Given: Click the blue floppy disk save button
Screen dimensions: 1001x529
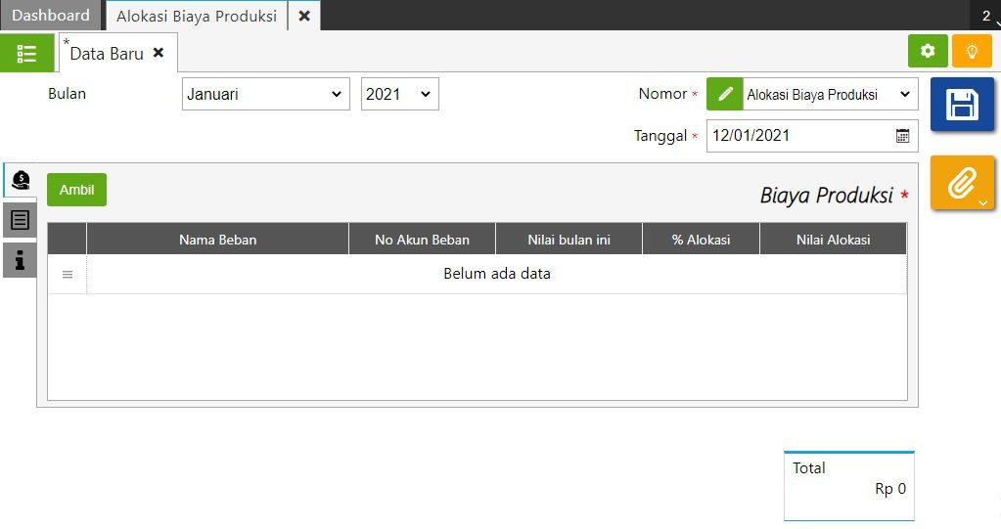Looking at the screenshot, I should [x=961, y=105].
